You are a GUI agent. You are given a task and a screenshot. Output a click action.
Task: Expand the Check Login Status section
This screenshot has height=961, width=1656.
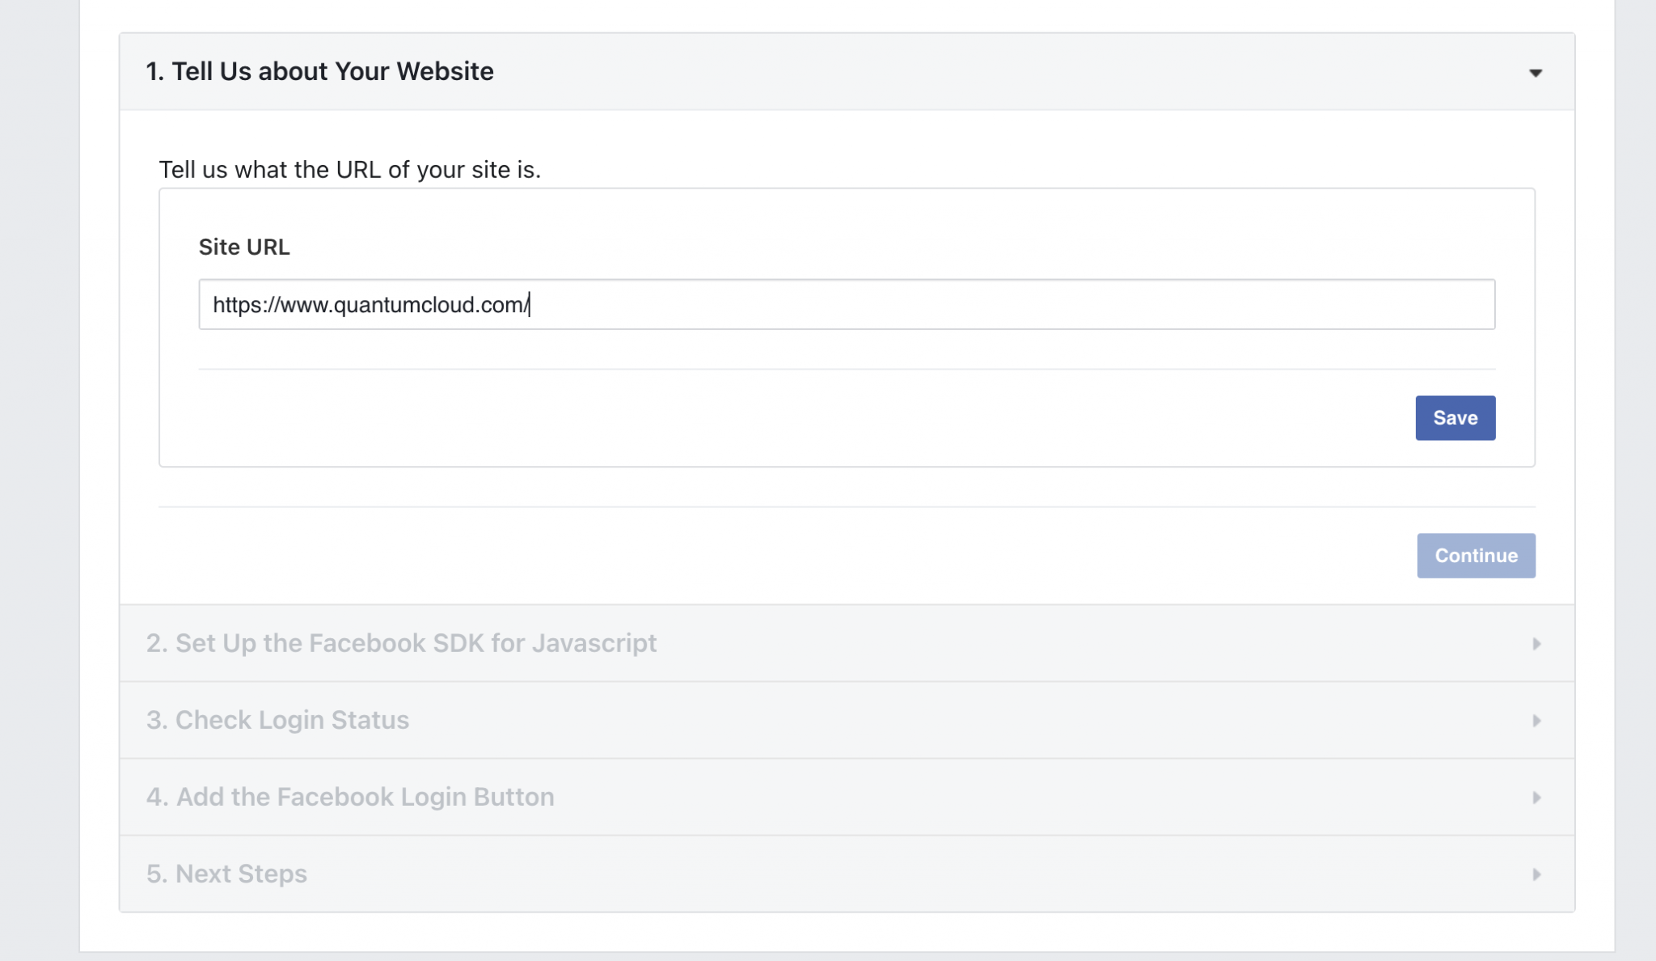click(277, 720)
